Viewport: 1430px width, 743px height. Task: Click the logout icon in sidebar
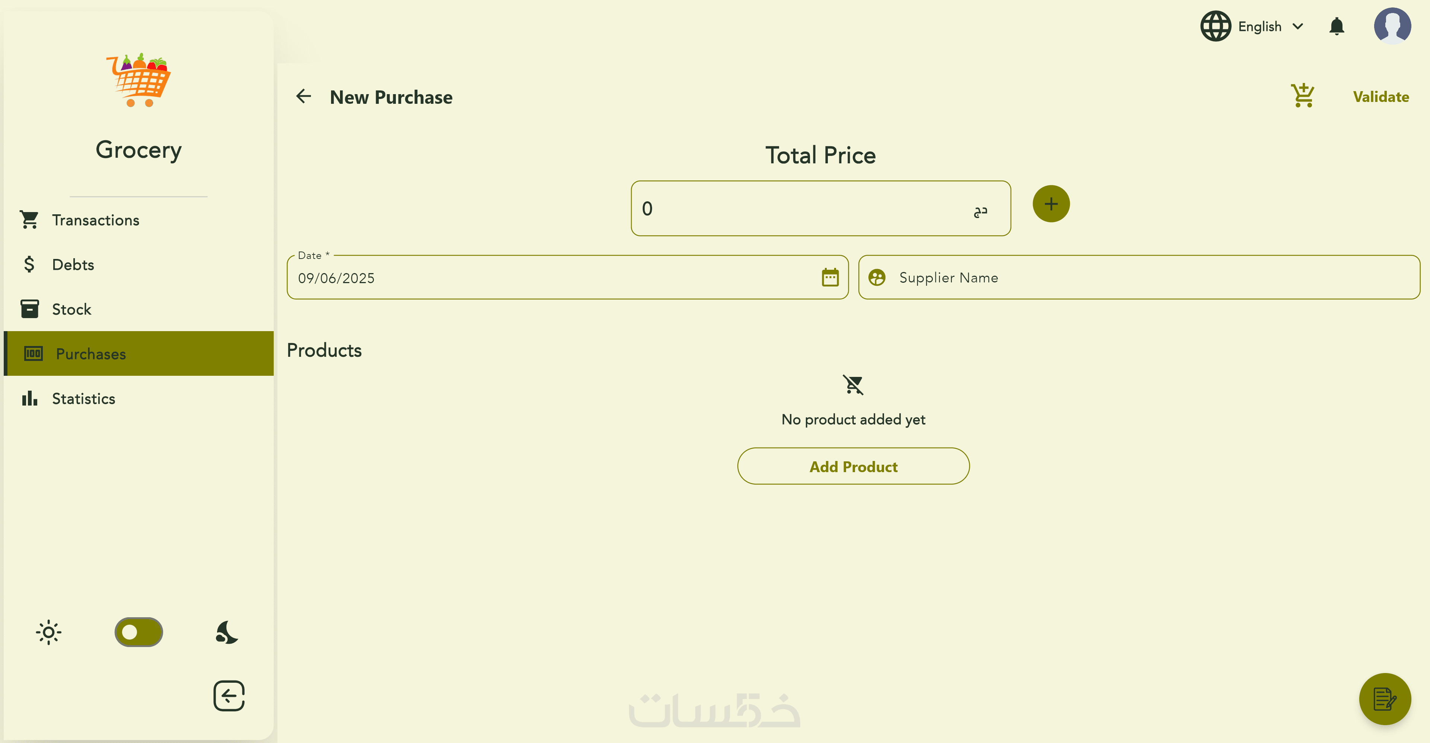click(229, 696)
